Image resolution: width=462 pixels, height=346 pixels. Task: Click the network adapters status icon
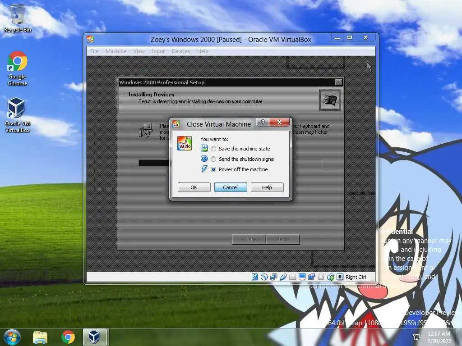pyautogui.click(x=274, y=277)
